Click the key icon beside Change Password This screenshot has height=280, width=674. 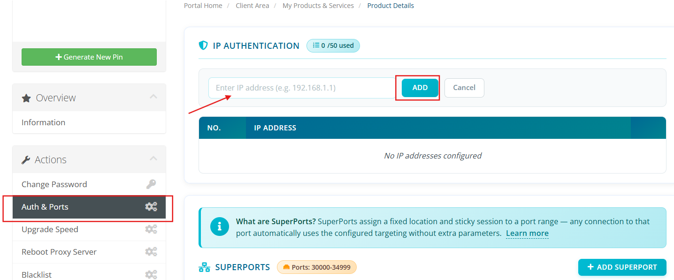(x=151, y=184)
